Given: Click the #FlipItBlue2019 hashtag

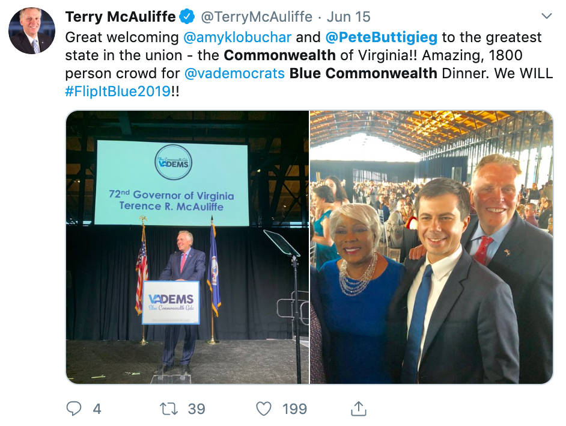Looking at the screenshot, I should pyautogui.click(x=117, y=92).
